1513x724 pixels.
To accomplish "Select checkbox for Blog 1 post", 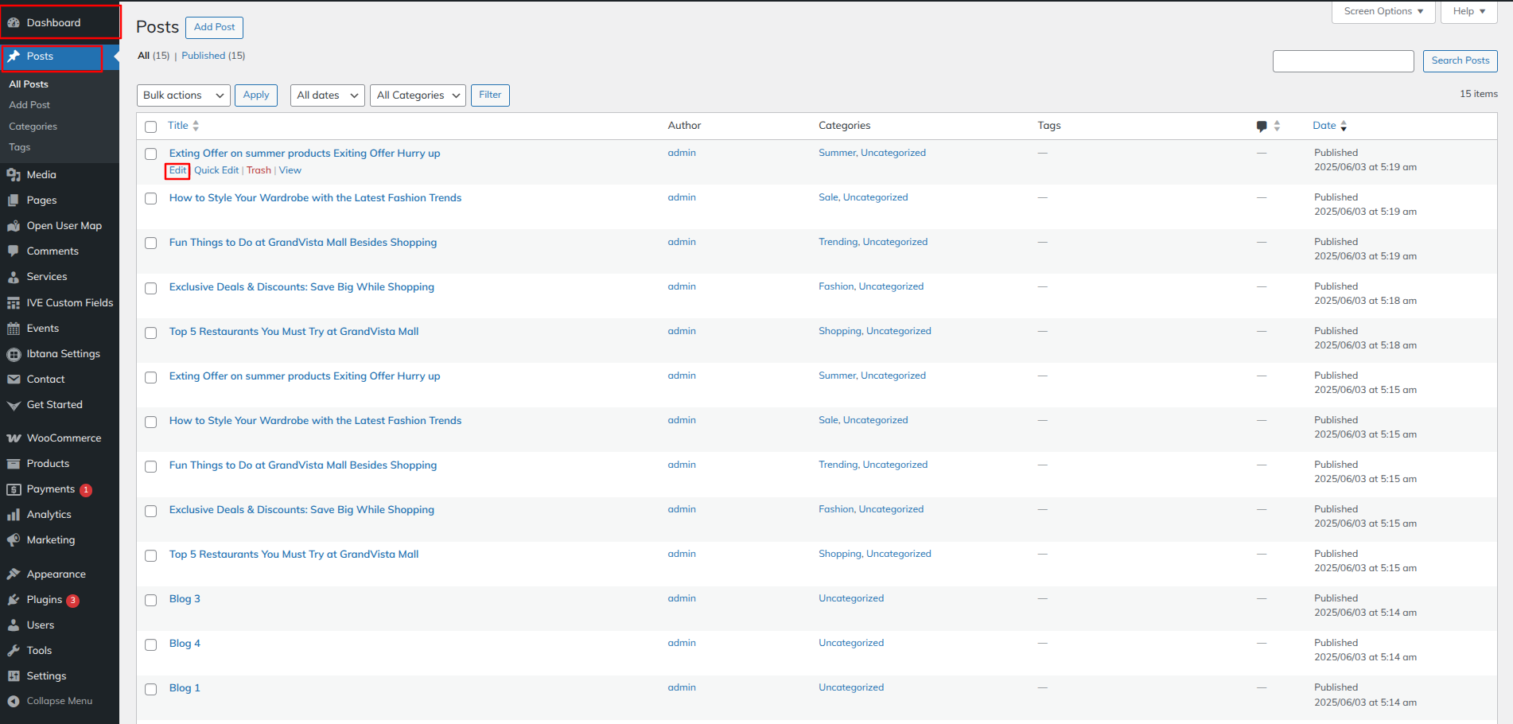I will pyautogui.click(x=151, y=689).
